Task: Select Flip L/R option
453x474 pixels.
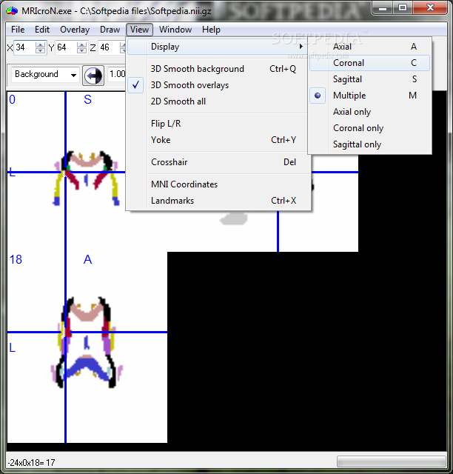Action: [217, 124]
